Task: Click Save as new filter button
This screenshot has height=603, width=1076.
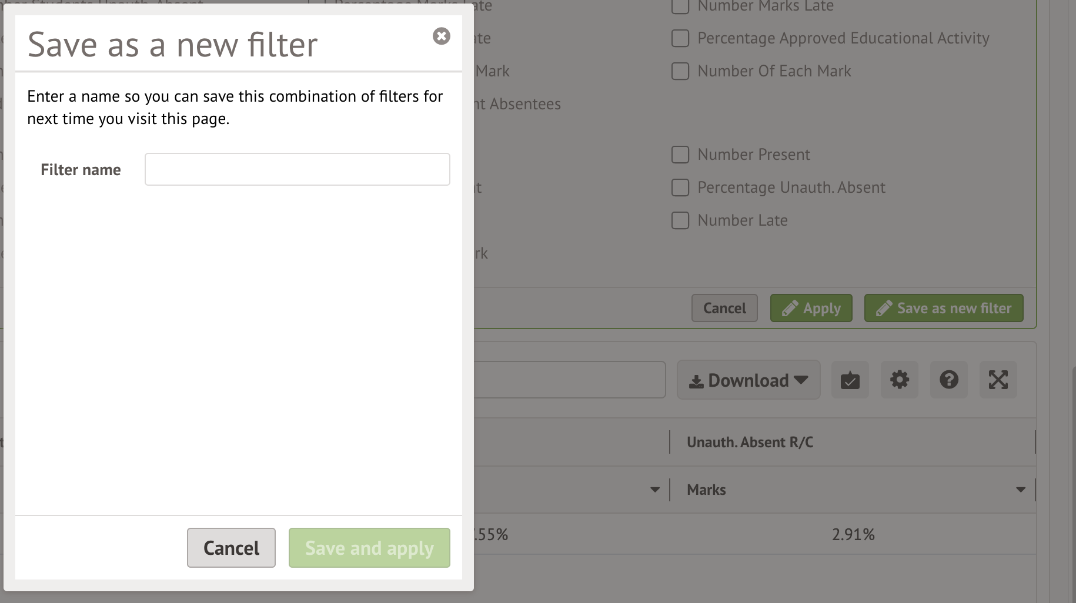Action: click(943, 308)
